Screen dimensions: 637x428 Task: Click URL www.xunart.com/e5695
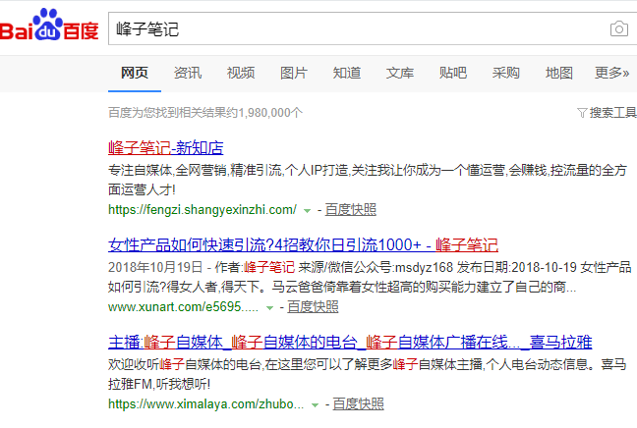(x=183, y=307)
